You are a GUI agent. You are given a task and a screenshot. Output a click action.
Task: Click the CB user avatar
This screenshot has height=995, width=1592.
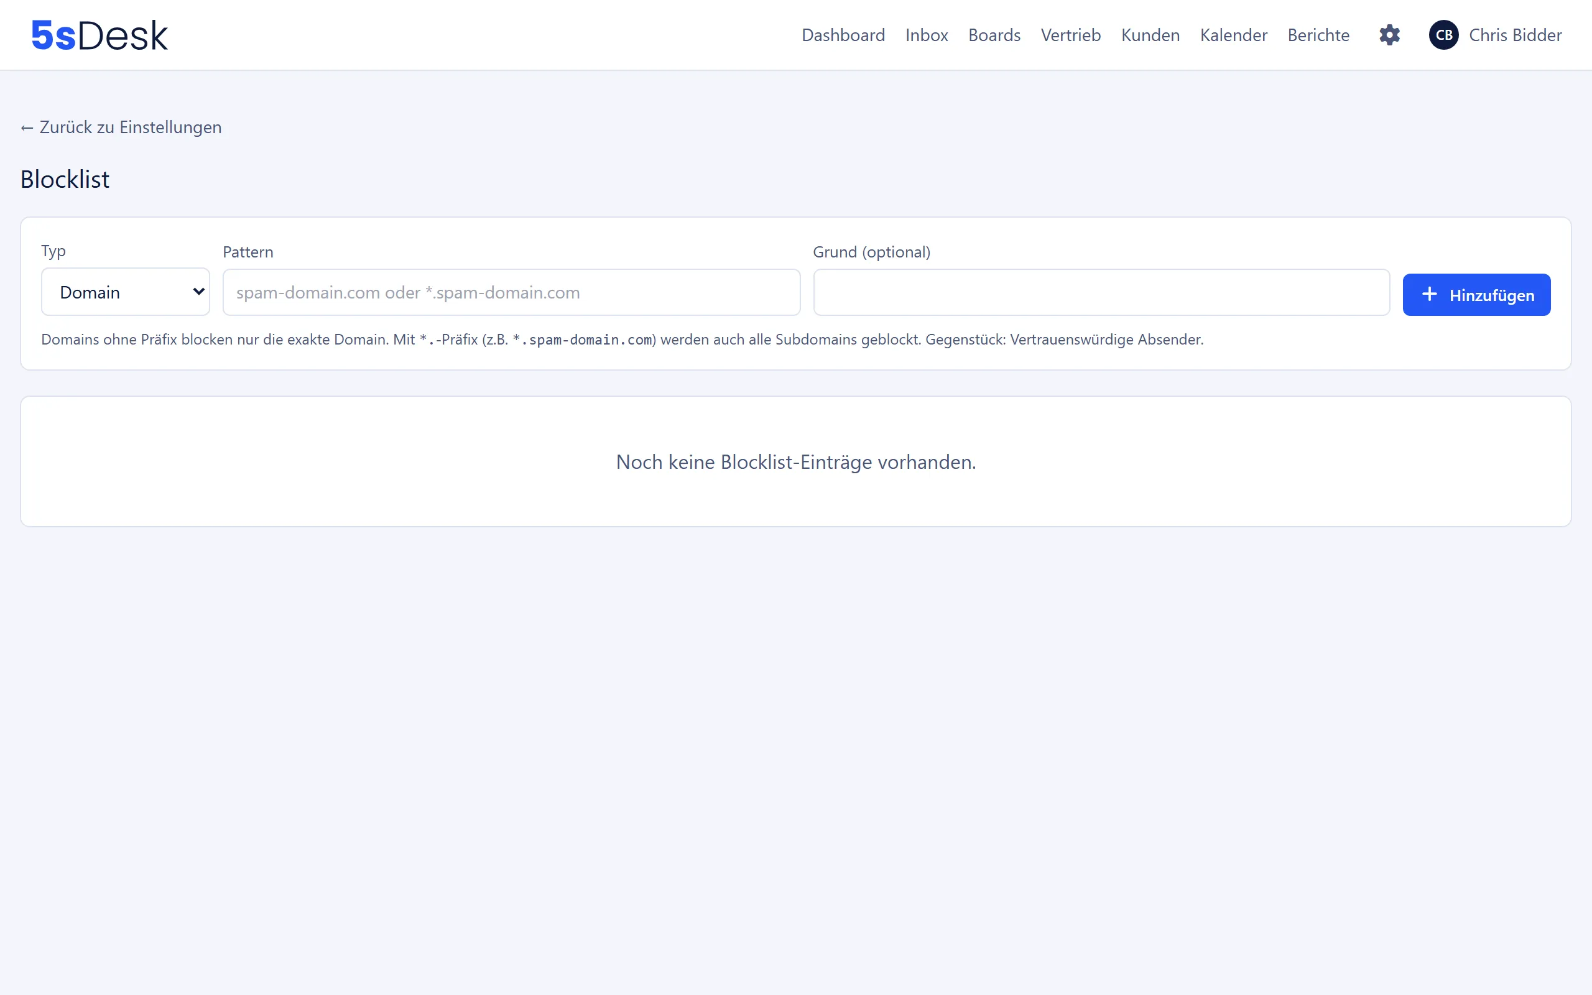click(1443, 35)
